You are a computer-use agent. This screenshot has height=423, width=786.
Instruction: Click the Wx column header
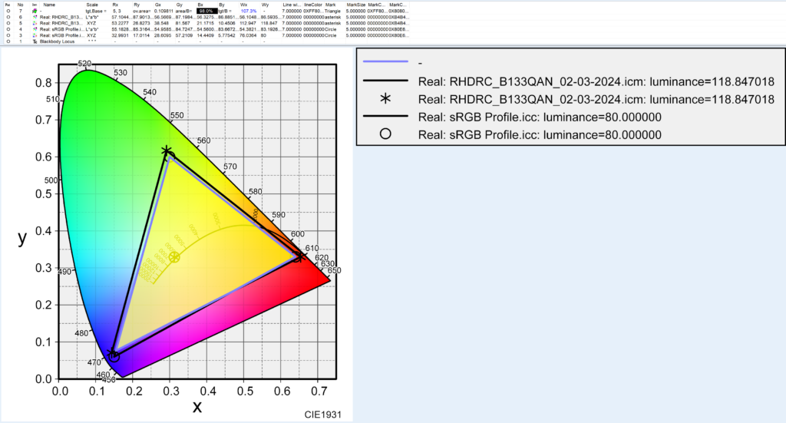click(x=243, y=5)
